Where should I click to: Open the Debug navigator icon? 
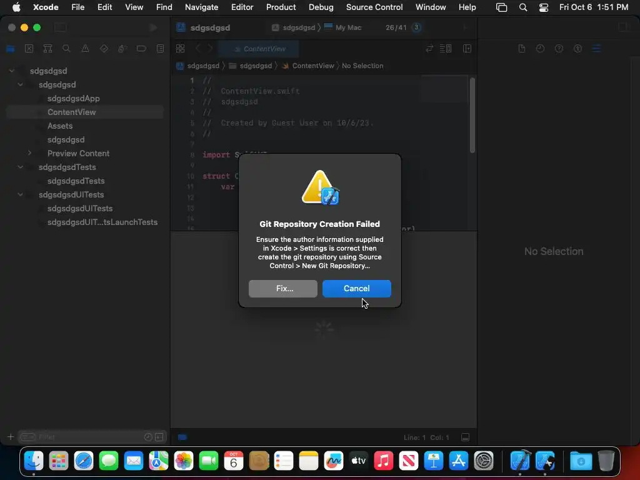click(122, 49)
